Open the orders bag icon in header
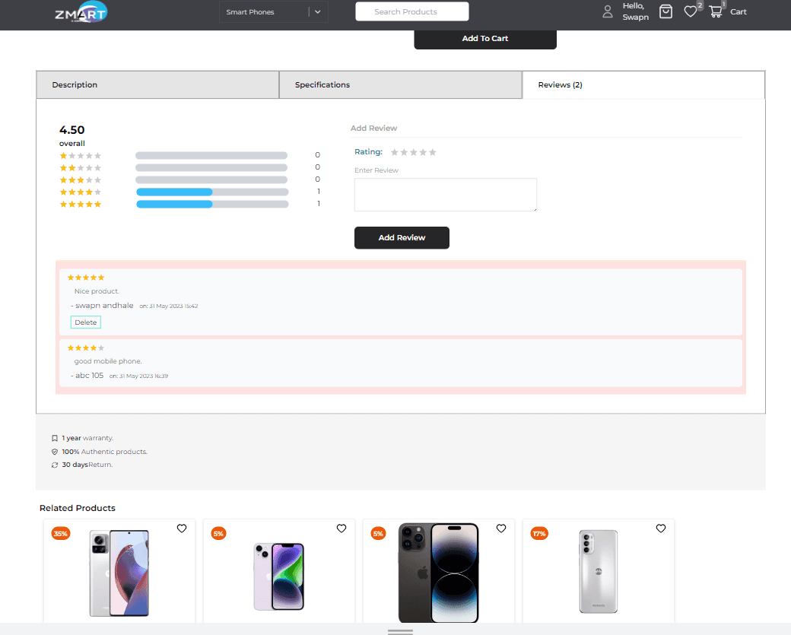Viewport: 791px width, 635px height. click(666, 11)
